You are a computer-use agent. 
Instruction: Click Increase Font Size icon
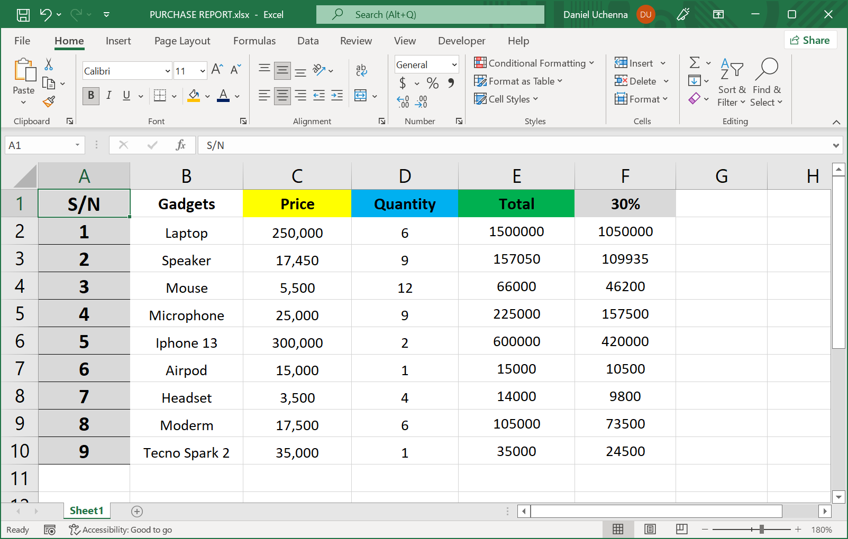click(216, 70)
